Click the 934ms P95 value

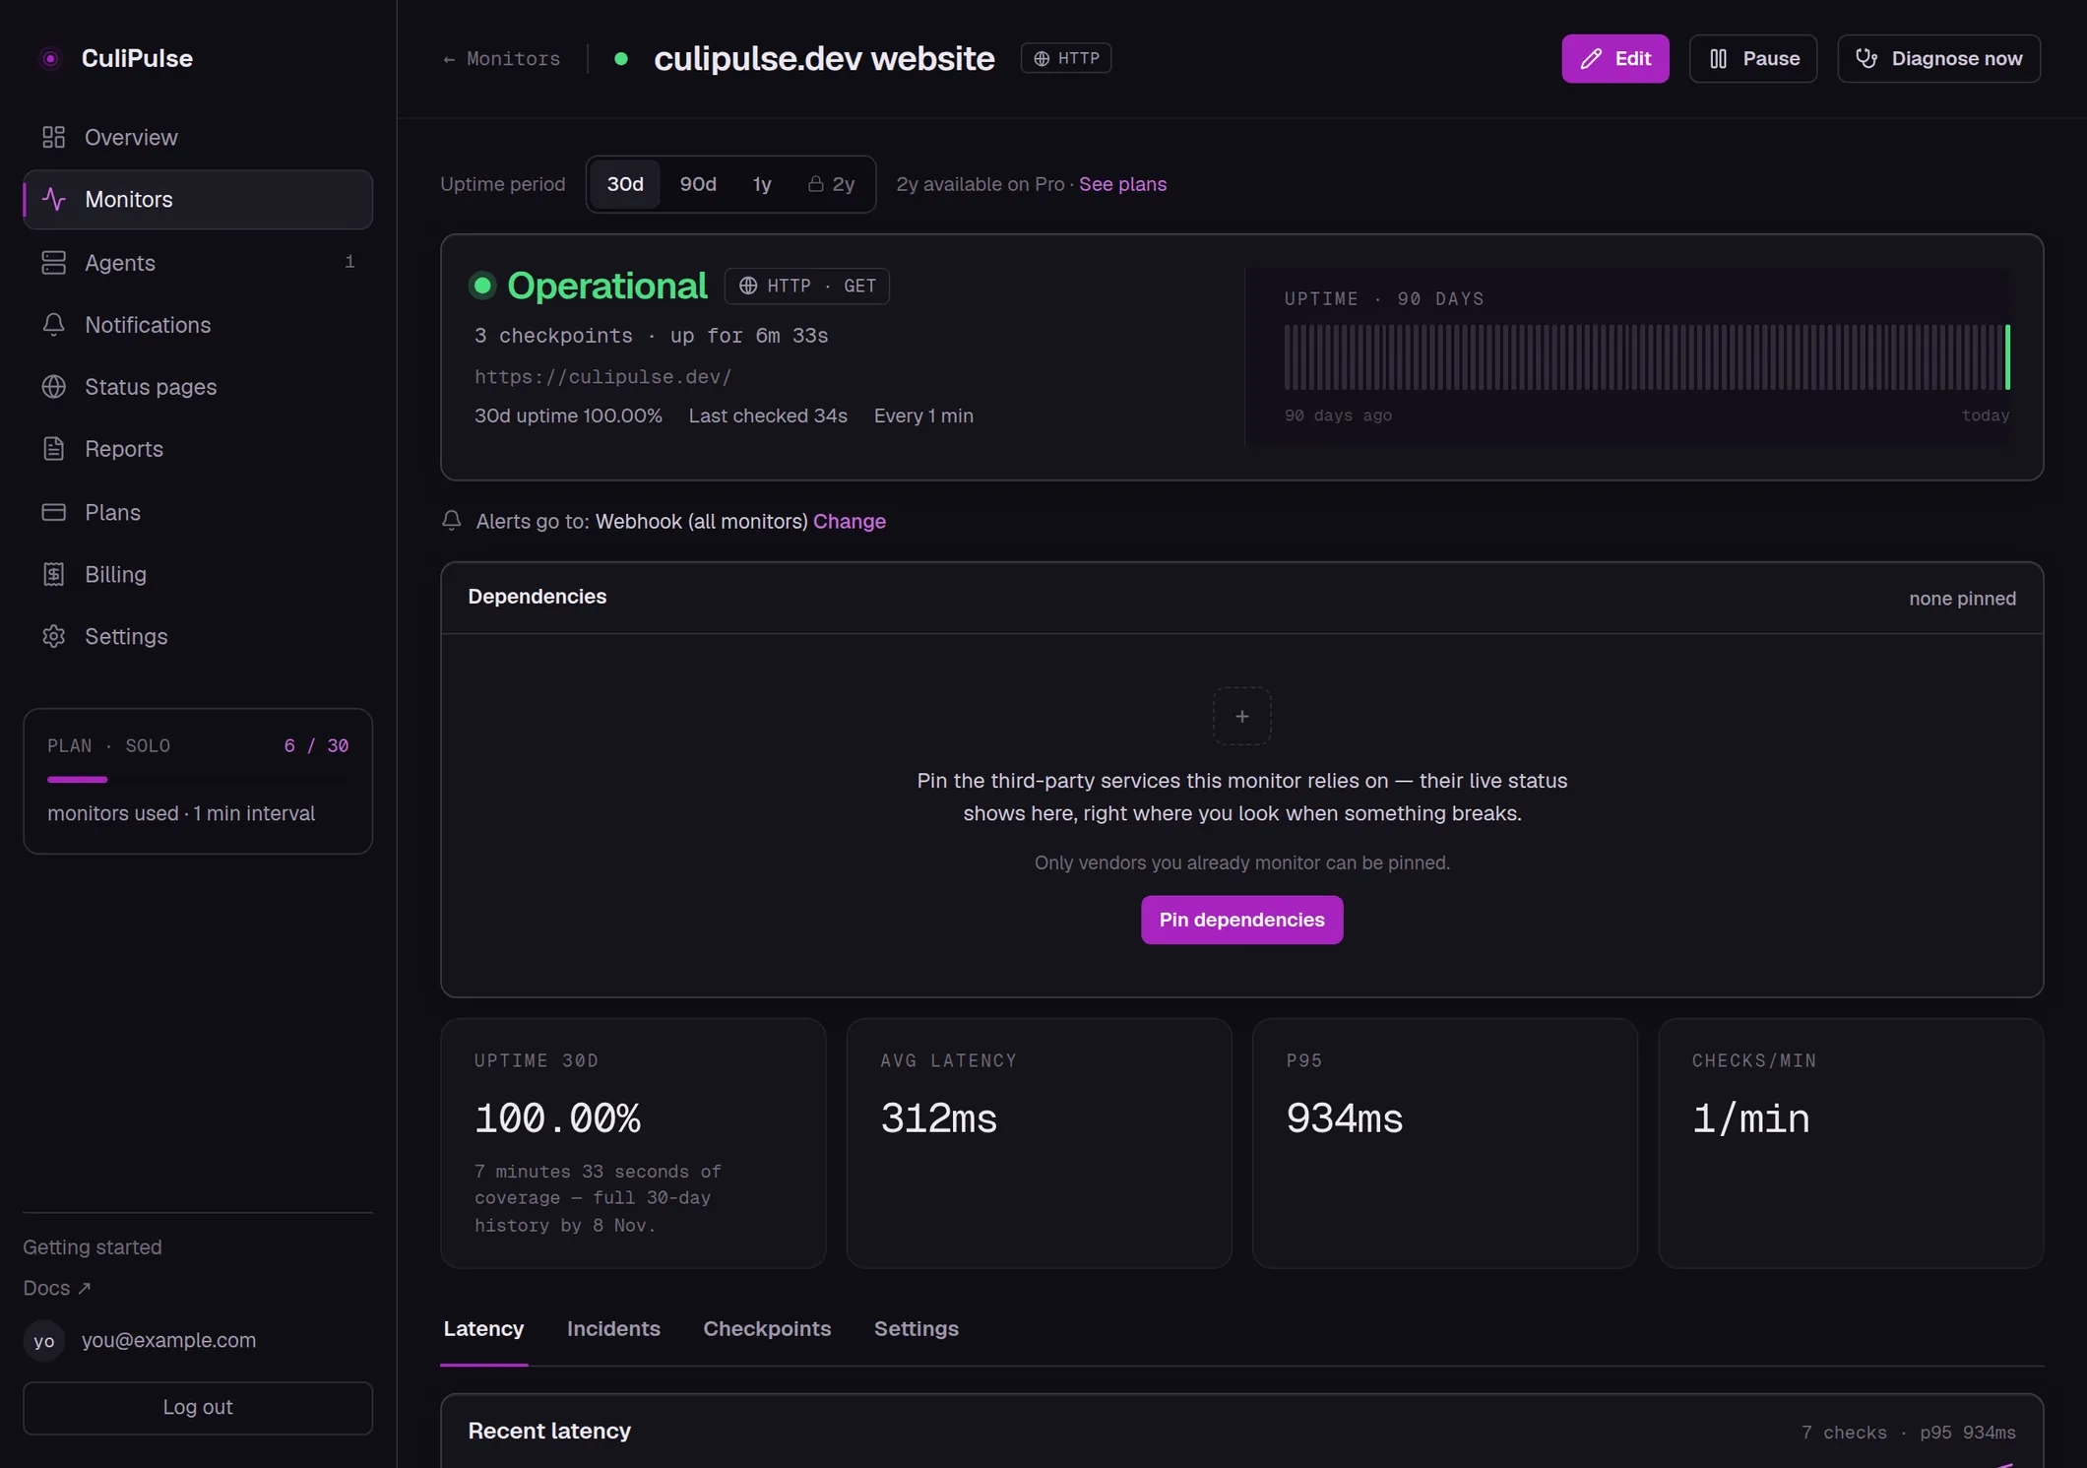tap(1344, 1119)
